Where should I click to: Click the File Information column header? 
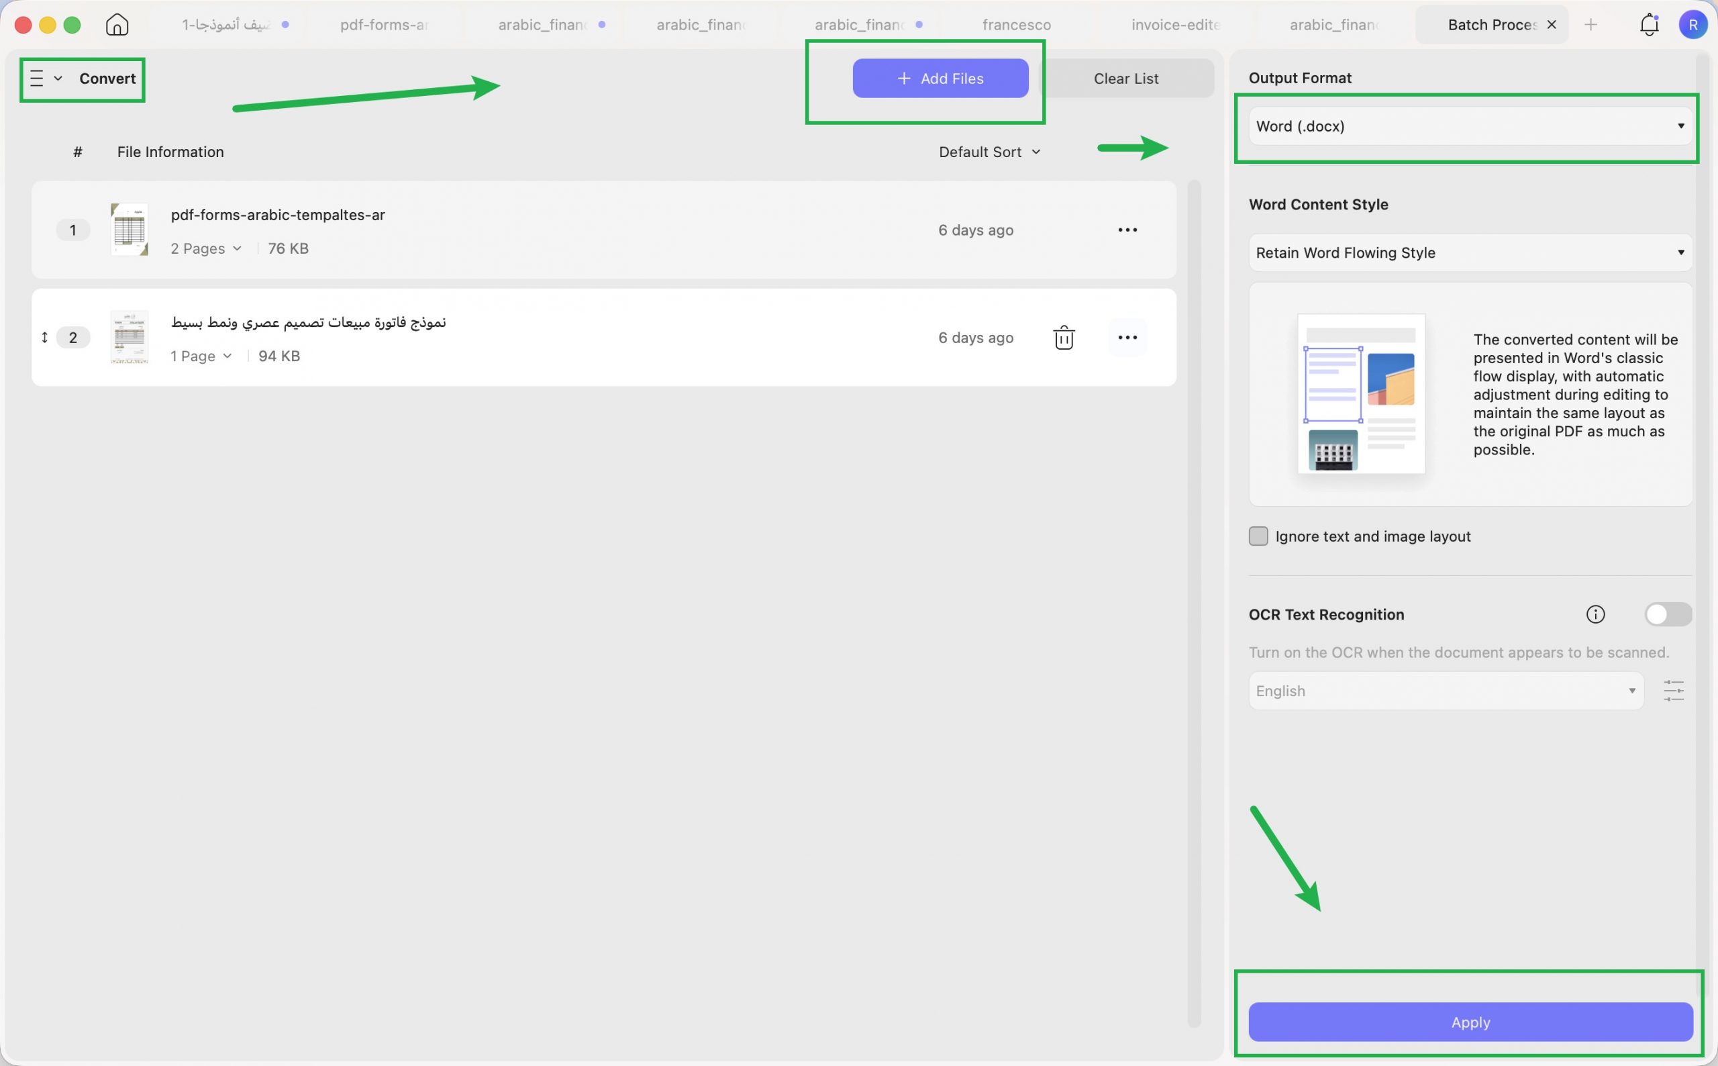[x=170, y=152]
